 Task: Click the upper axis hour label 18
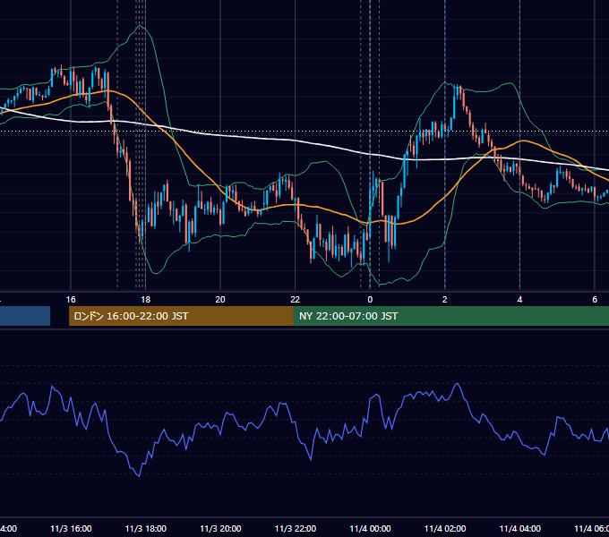[x=145, y=300]
